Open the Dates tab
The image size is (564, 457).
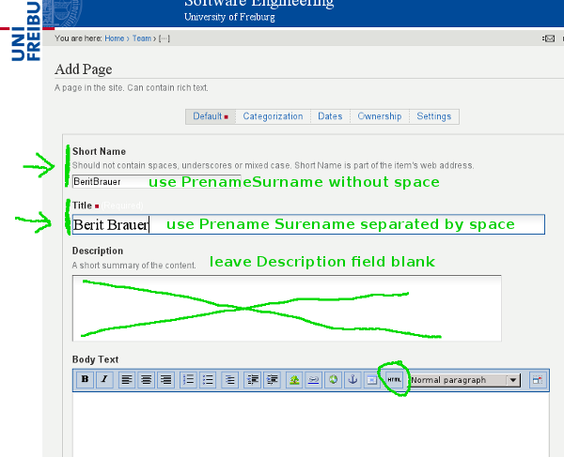330,116
